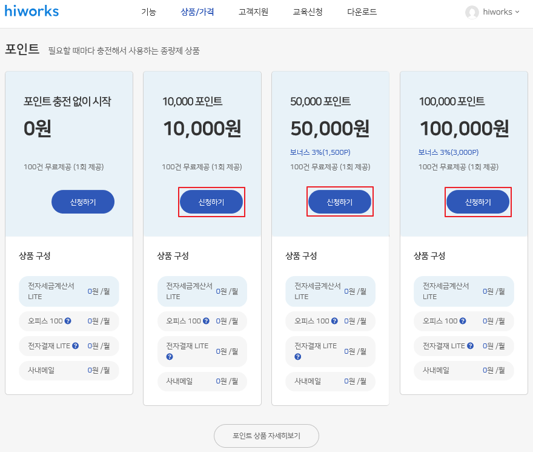Open the 상품/가격 menu

[x=197, y=12]
